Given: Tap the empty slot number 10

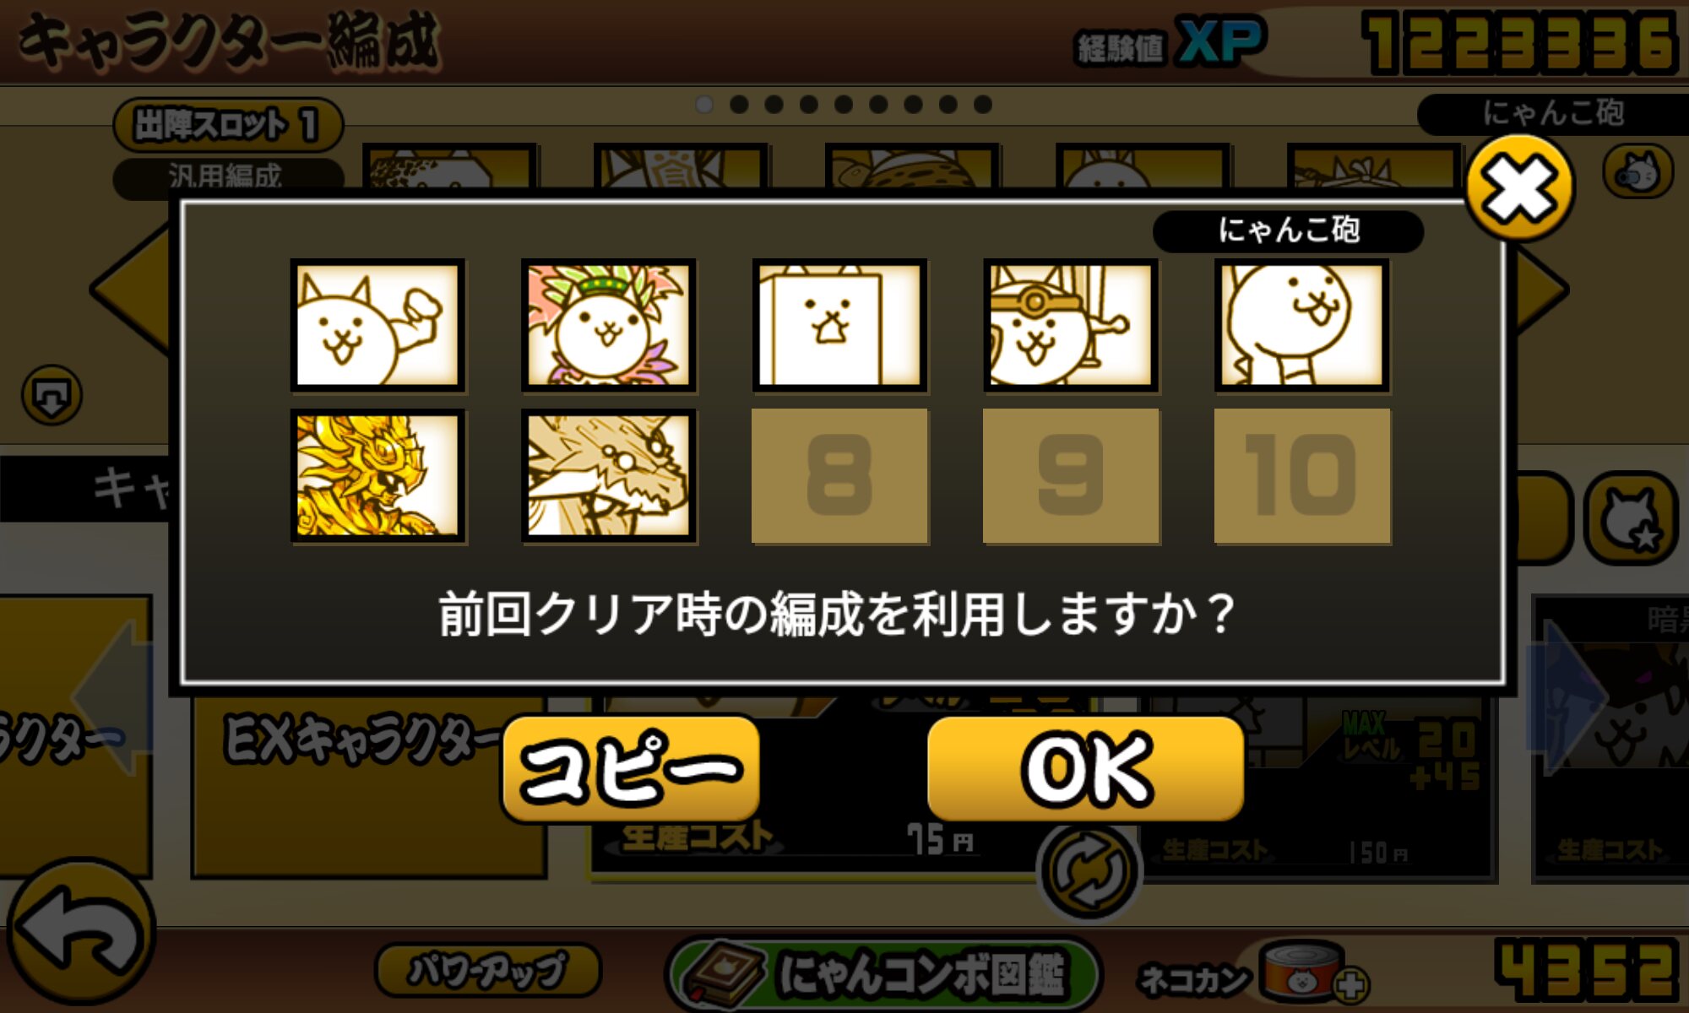Looking at the screenshot, I should coord(1302,476).
